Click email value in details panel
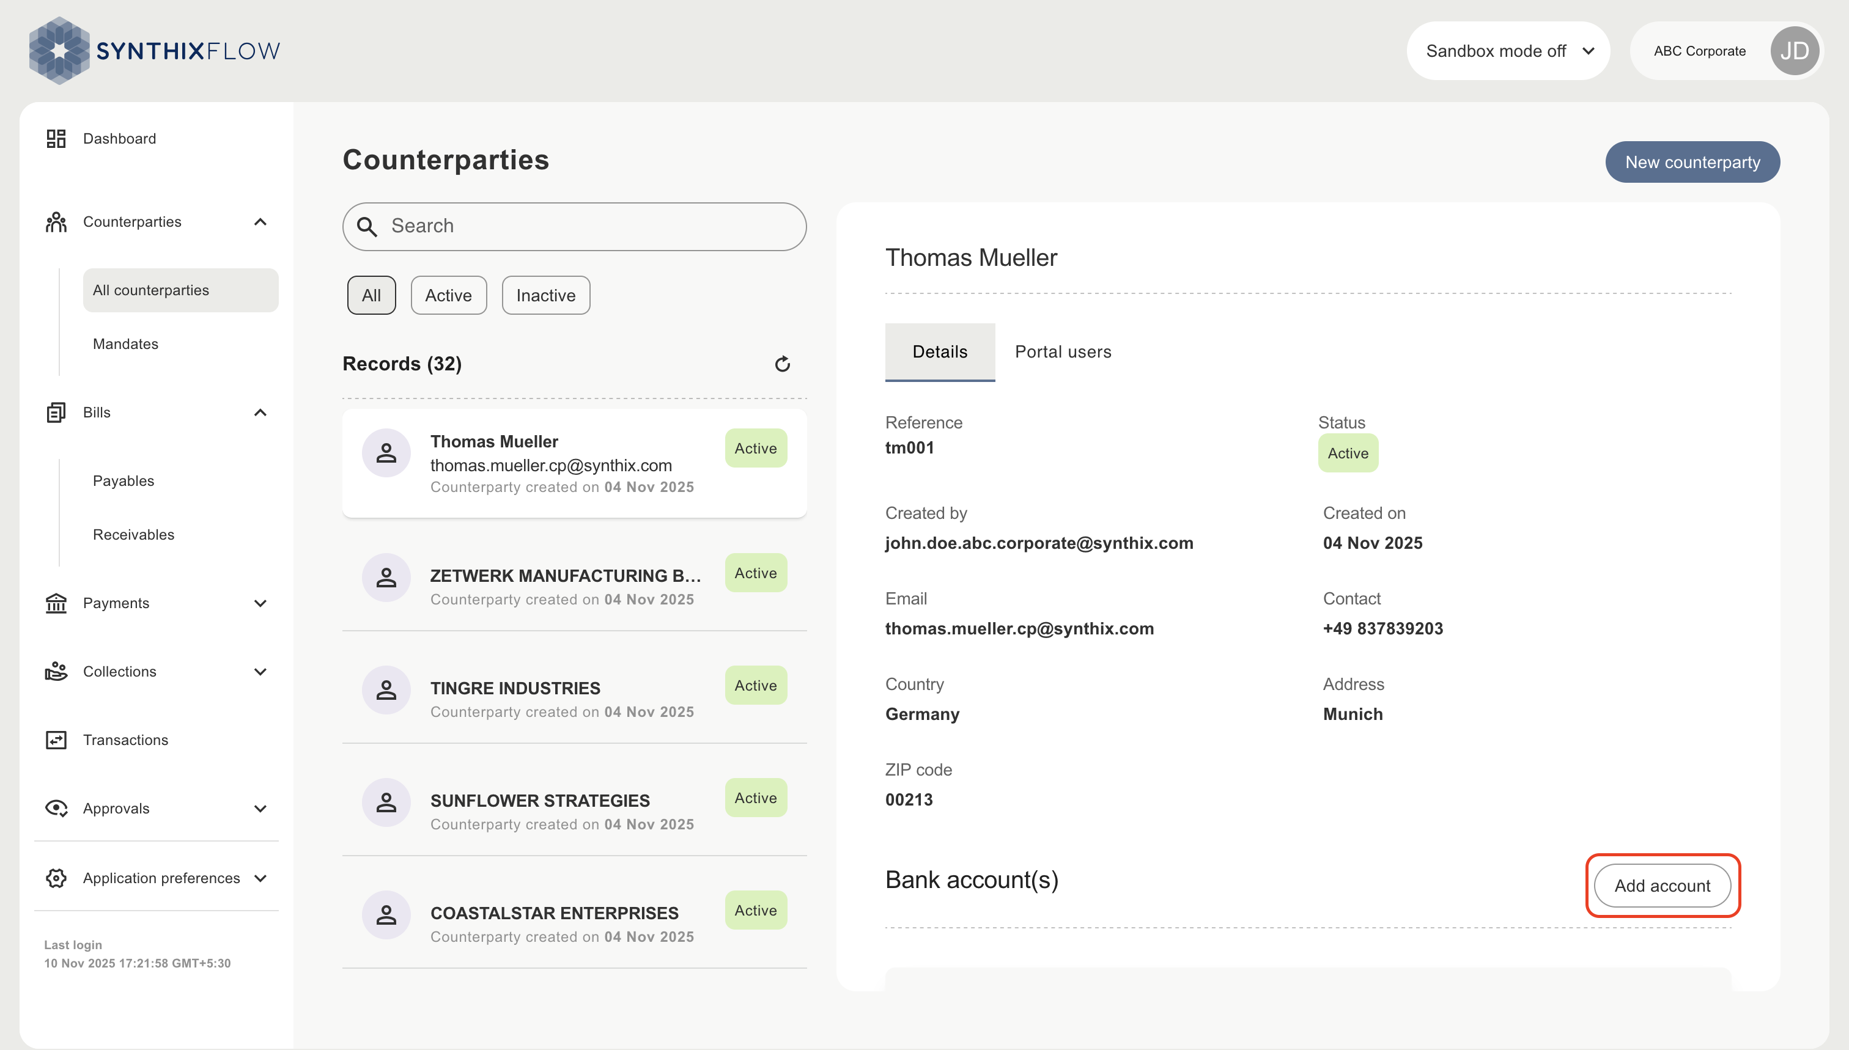 (x=1019, y=629)
